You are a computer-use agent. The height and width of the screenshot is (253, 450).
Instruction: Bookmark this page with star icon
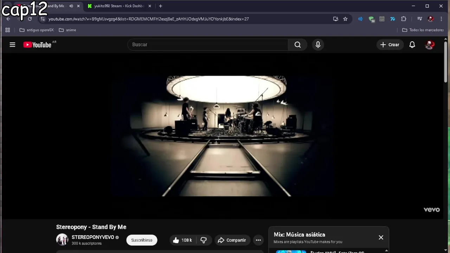(x=345, y=19)
